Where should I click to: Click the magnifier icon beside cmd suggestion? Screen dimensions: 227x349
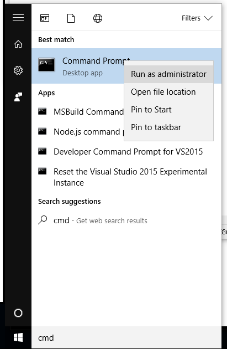[x=43, y=220]
